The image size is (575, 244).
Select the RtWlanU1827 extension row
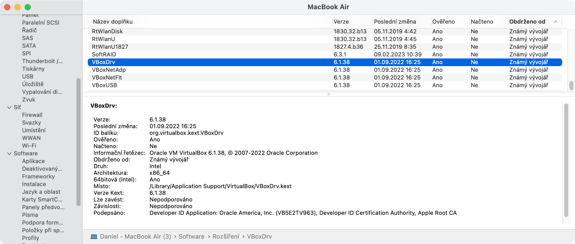tap(325, 47)
